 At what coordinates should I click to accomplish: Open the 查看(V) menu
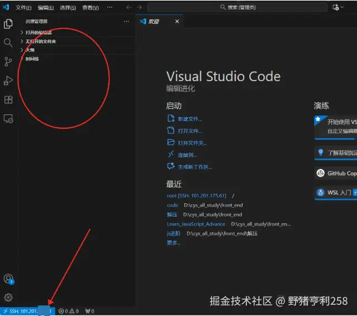click(90, 8)
